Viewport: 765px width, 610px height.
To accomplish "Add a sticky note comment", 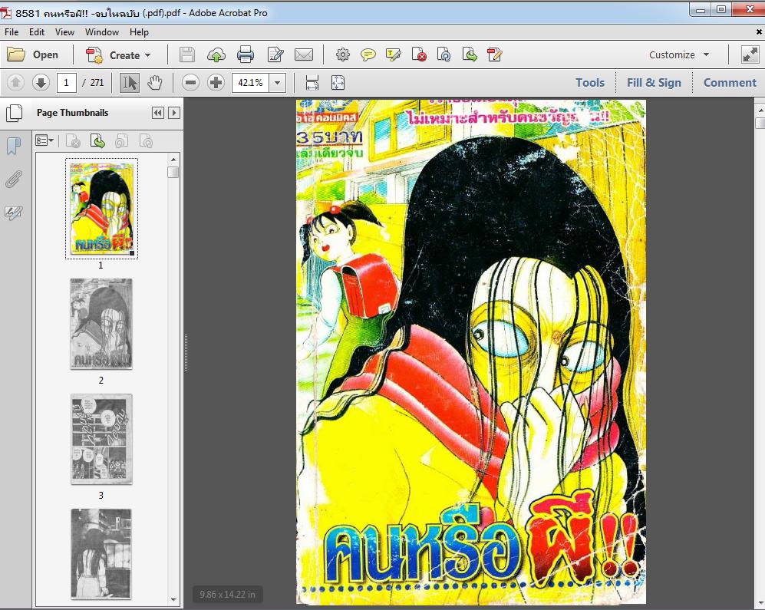I will (368, 54).
